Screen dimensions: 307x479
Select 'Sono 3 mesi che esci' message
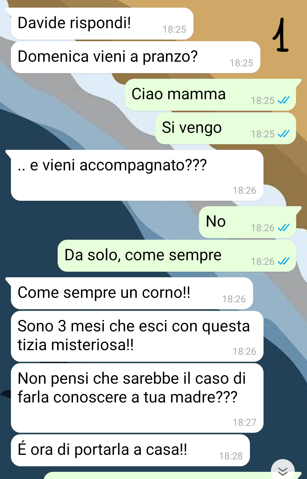[137, 336]
